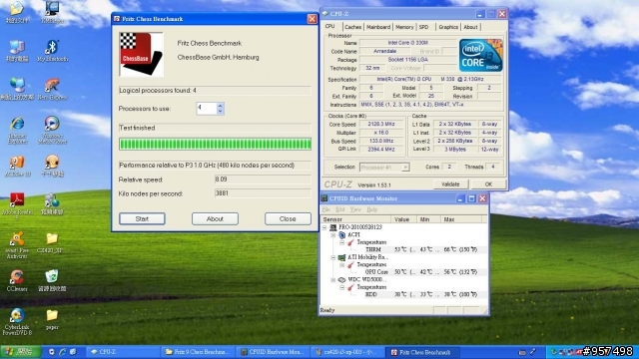Open the My Computer desktop icon

click(17, 51)
